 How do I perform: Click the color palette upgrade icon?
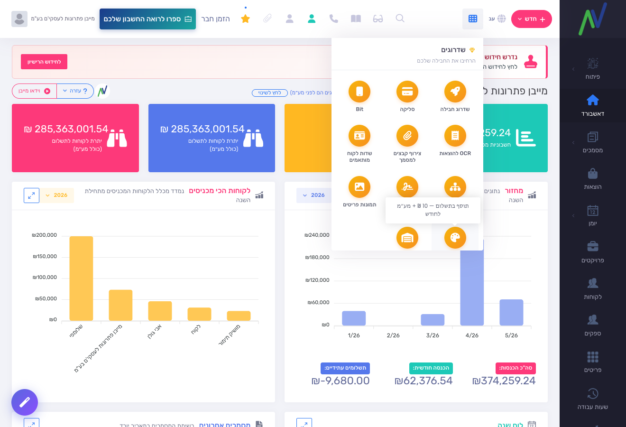[x=455, y=238]
